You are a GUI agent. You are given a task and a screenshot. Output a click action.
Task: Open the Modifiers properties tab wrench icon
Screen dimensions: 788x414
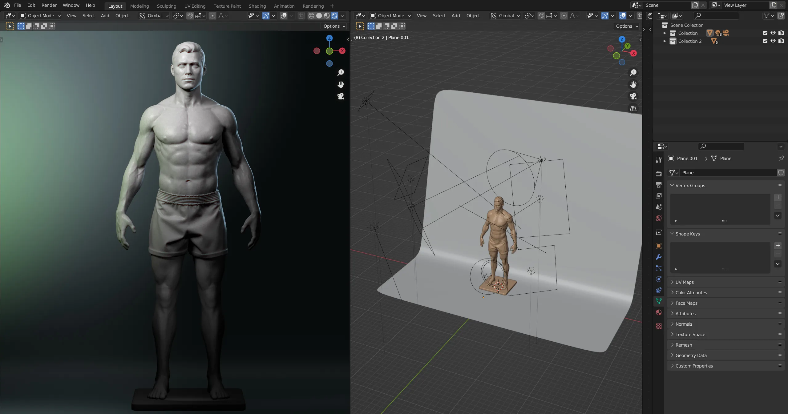(x=659, y=257)
